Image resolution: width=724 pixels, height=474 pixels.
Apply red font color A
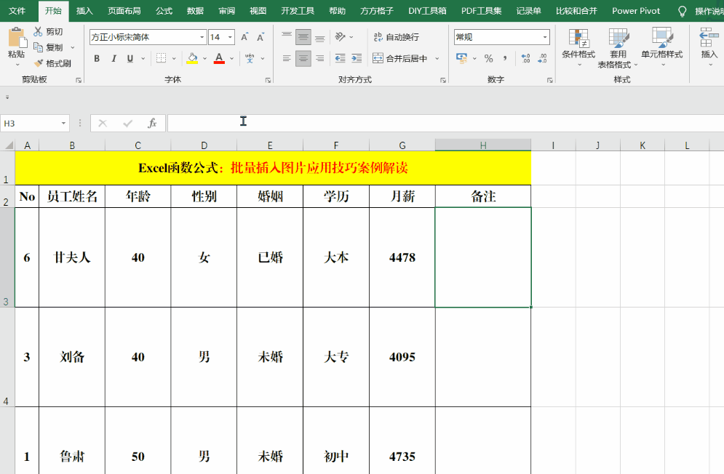coord(219,58)
